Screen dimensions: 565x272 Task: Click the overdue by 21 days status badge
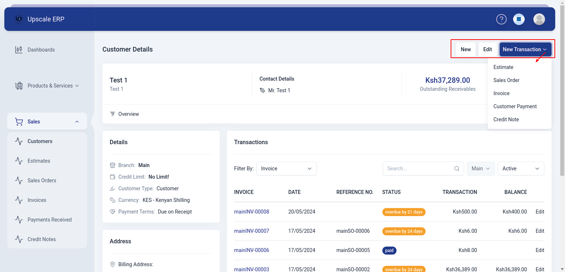[404, 212]
